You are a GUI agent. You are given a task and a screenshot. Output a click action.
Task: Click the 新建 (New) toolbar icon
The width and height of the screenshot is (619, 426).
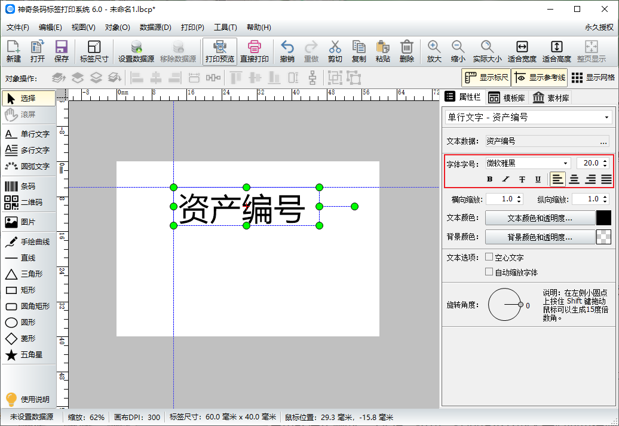click(13, 51)
